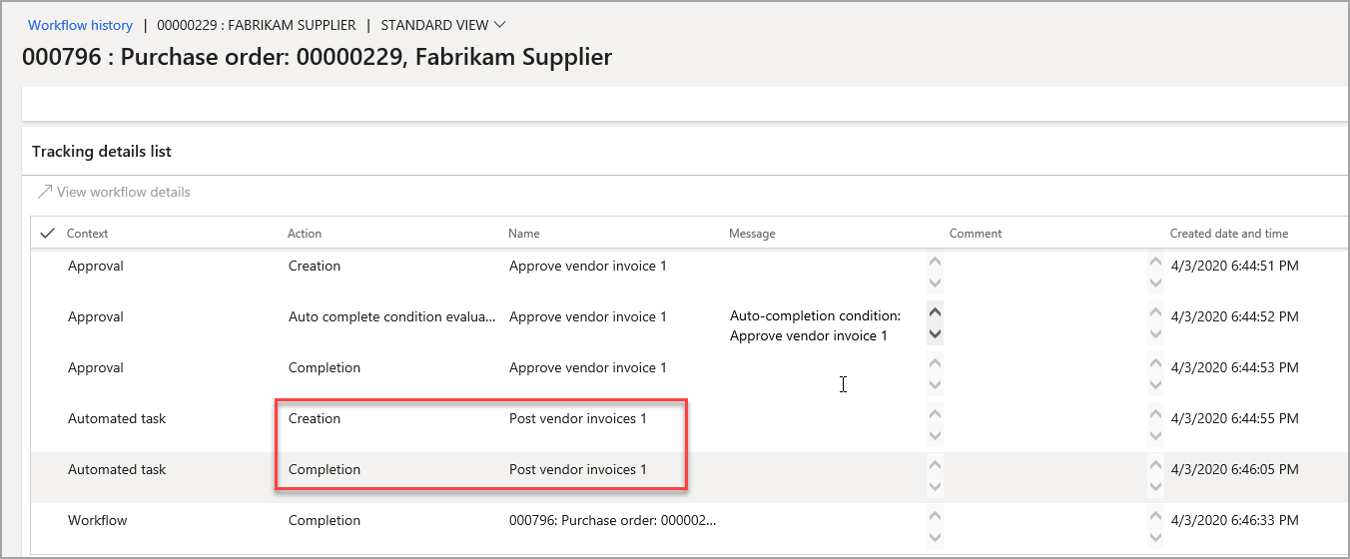The image size is (1350, 559).
Task: Select the Automated task Creation row
Action: (x=117, y=418)
